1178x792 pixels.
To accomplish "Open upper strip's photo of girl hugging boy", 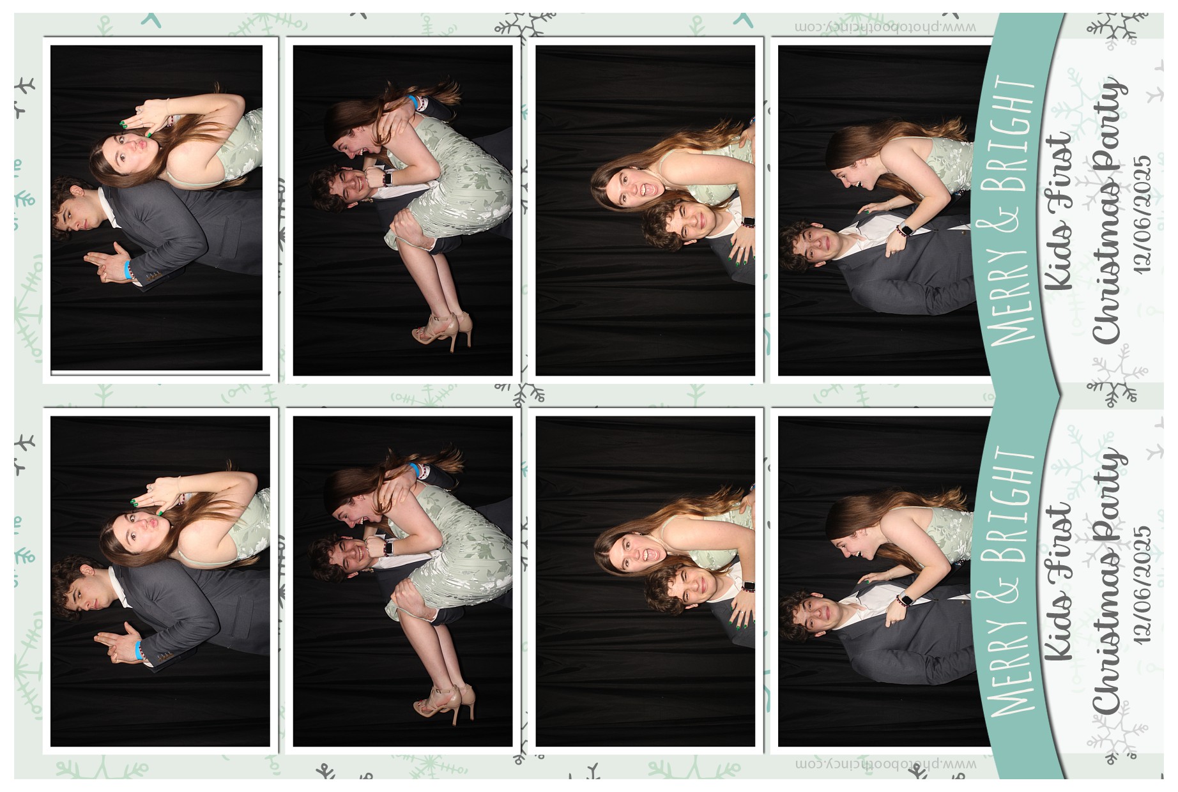I will pyautogui.click(x=645, y=210).
